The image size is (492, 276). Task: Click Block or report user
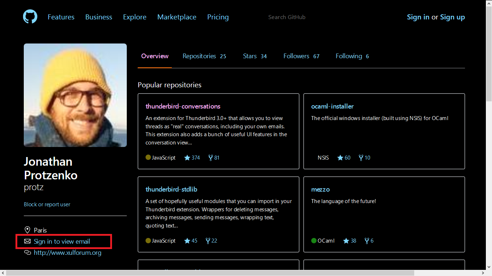[47, 204]
